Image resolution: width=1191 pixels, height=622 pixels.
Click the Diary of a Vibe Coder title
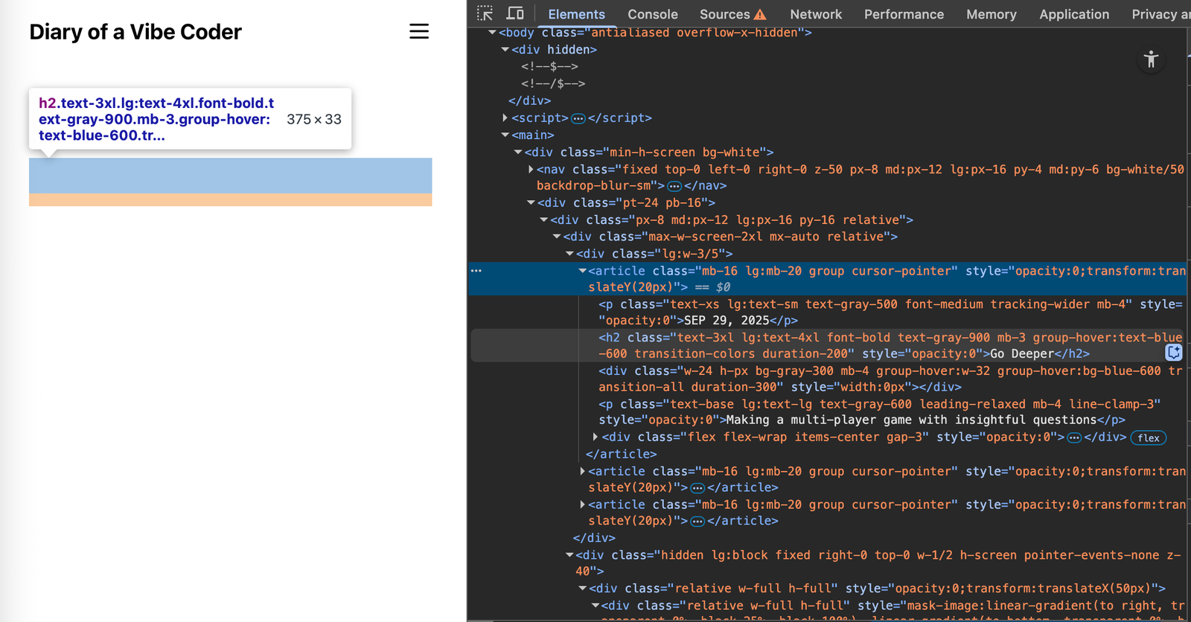coord(135,32)
